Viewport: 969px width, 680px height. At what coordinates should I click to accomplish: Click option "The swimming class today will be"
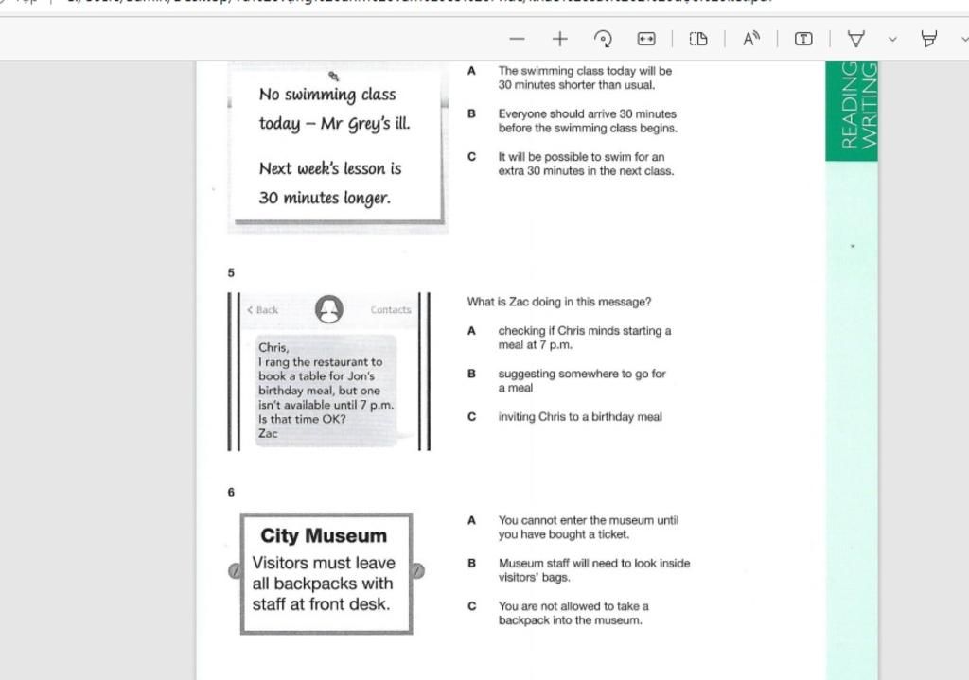tap(585, 78)
